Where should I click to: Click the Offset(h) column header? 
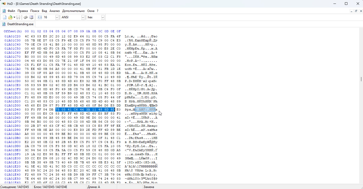point(13,31)
